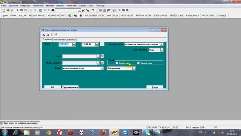Click the Save diskette toolbar icon
Screen dimensions: 241x136
pos(12,10)
